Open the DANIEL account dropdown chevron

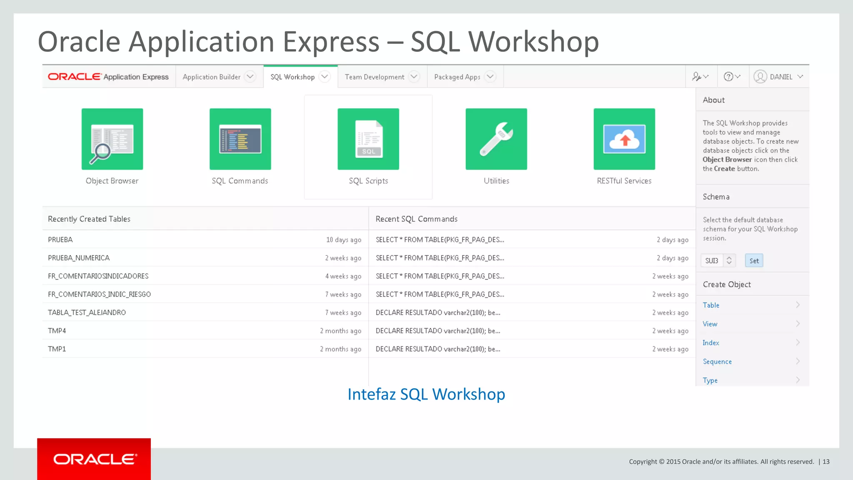click(800, 77)
